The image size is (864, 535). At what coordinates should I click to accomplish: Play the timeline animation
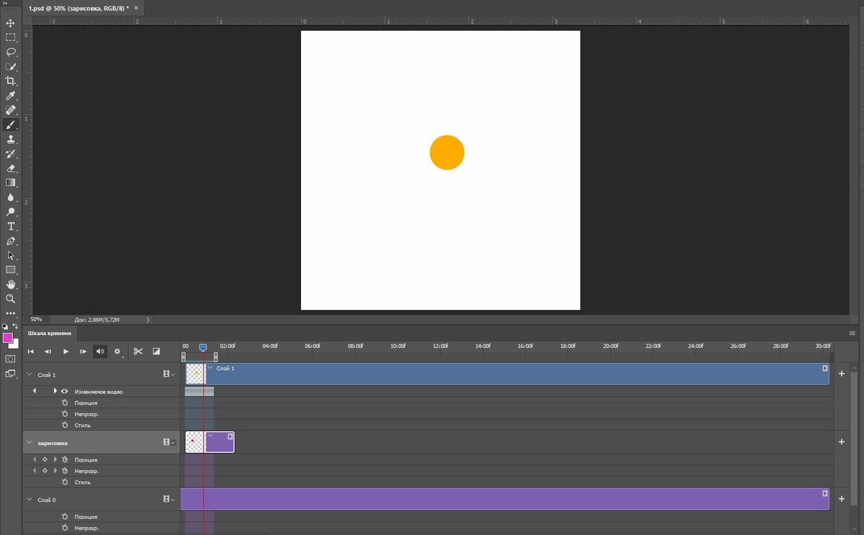click(x=66, y=352)
